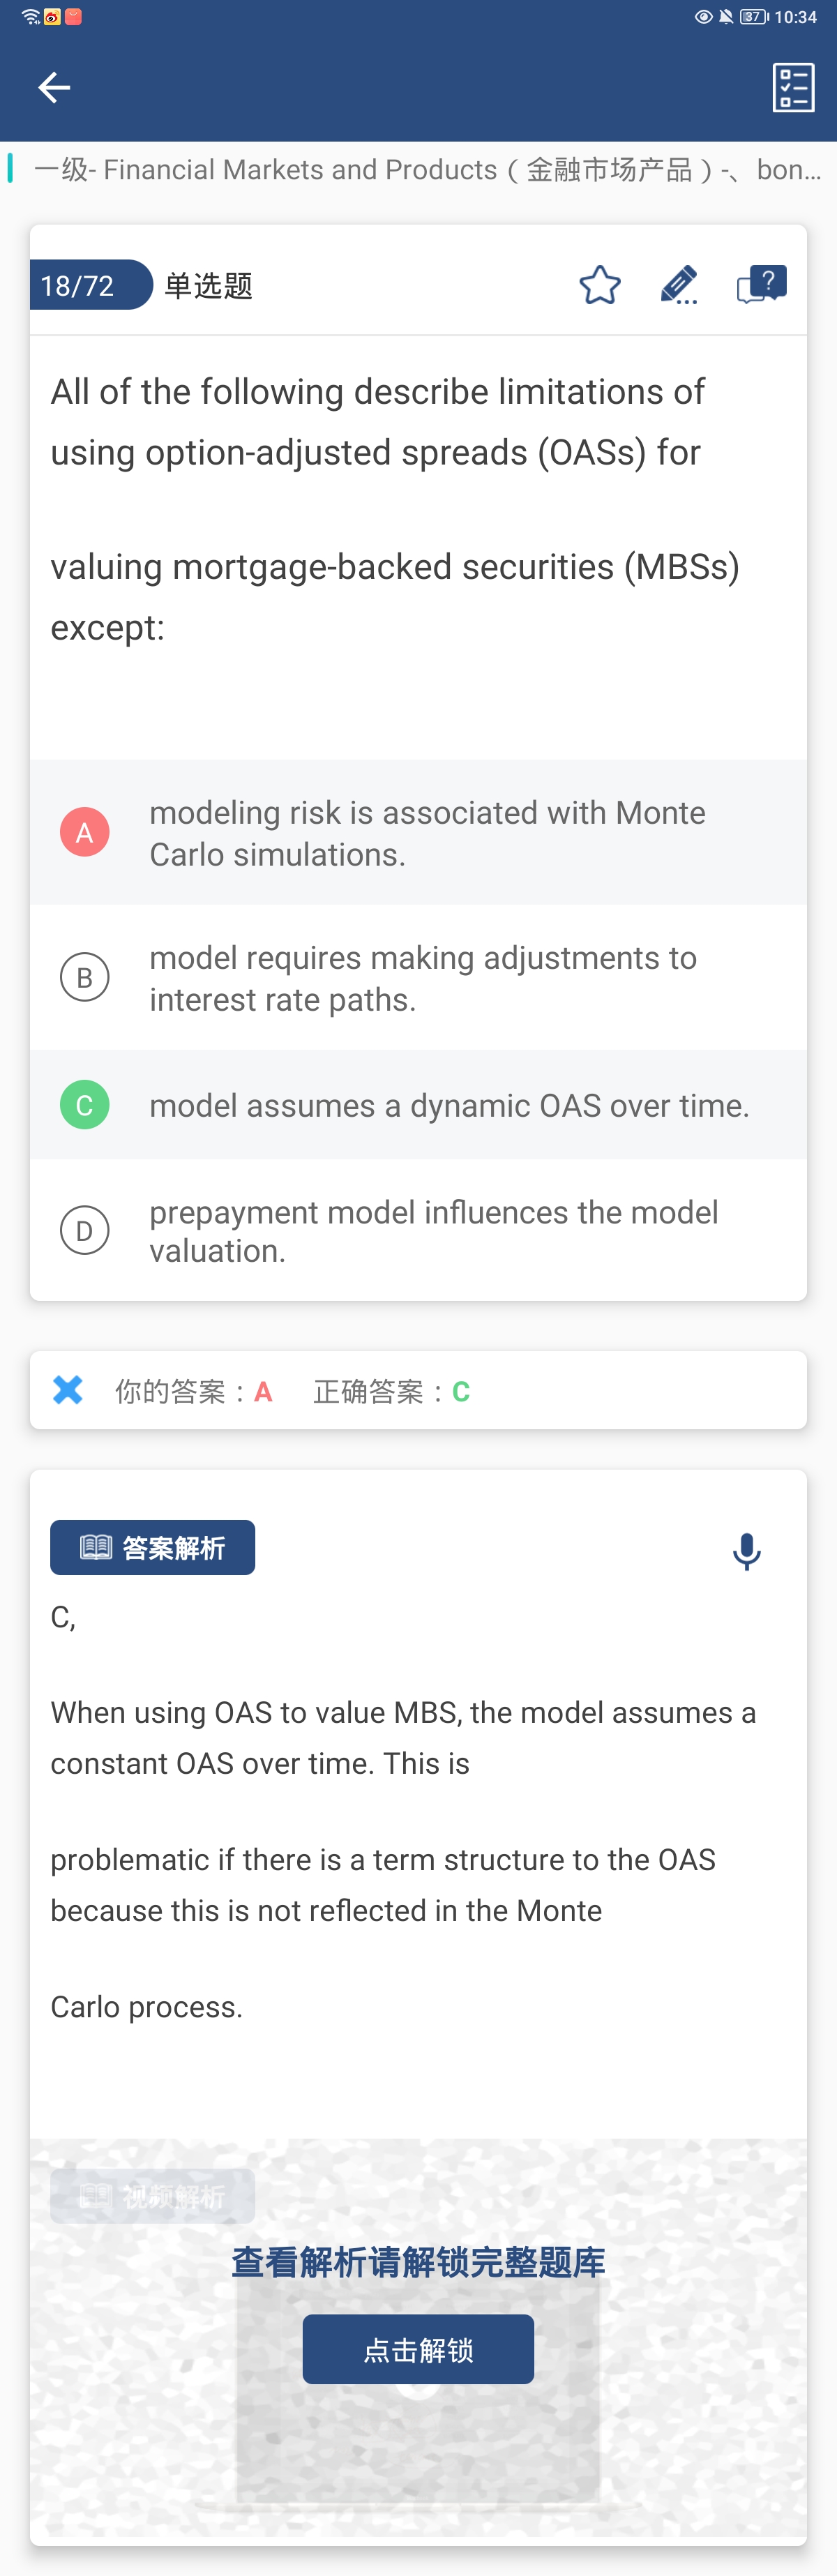The width and height of the screenshot is (837, 2576).
Task: Tap the system notification mute icon
Action: point(726,17)
